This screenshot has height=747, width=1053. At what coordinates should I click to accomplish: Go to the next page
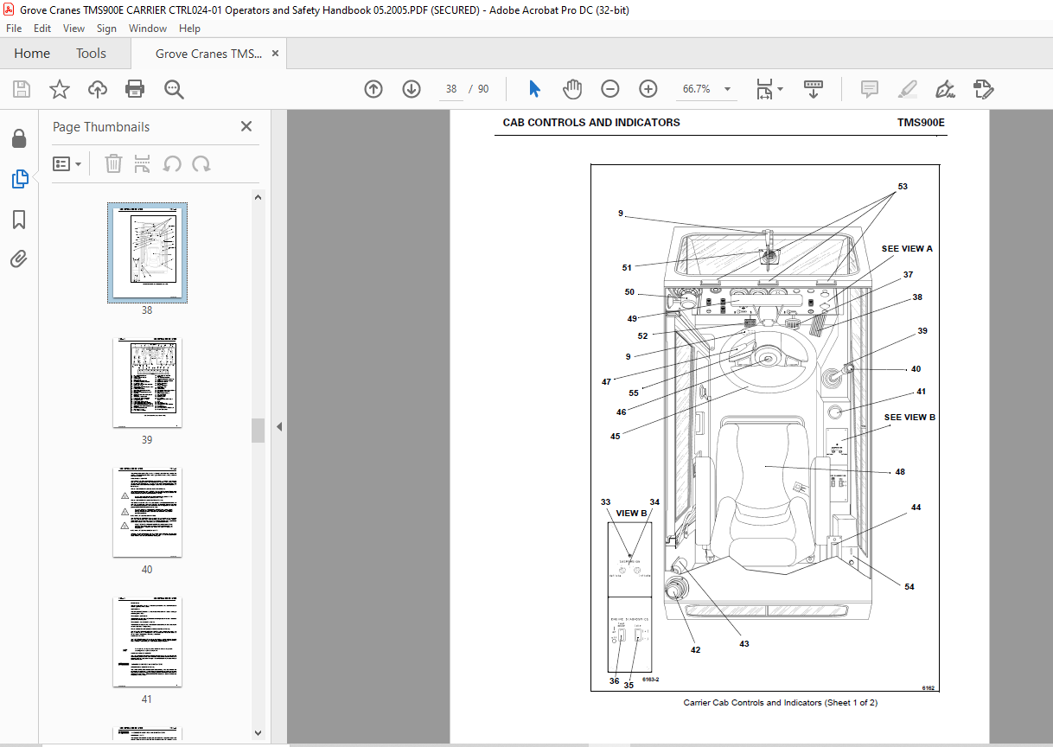412,89
